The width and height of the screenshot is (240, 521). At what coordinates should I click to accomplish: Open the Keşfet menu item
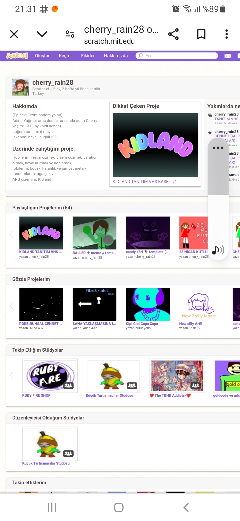point(65,56)
